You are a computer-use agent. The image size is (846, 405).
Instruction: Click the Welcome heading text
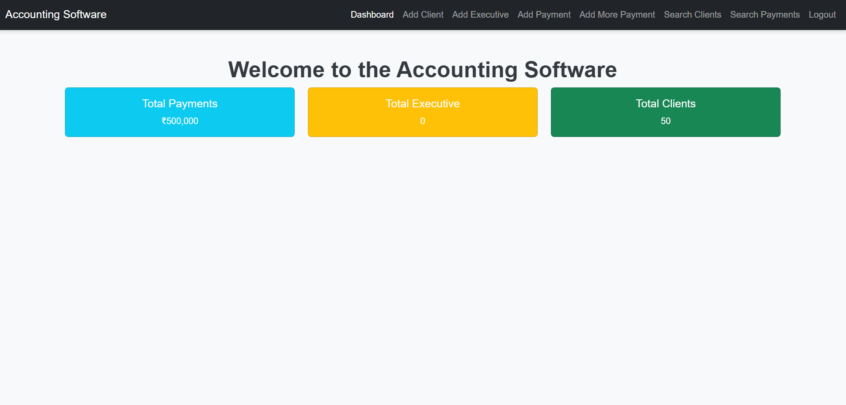422,69
